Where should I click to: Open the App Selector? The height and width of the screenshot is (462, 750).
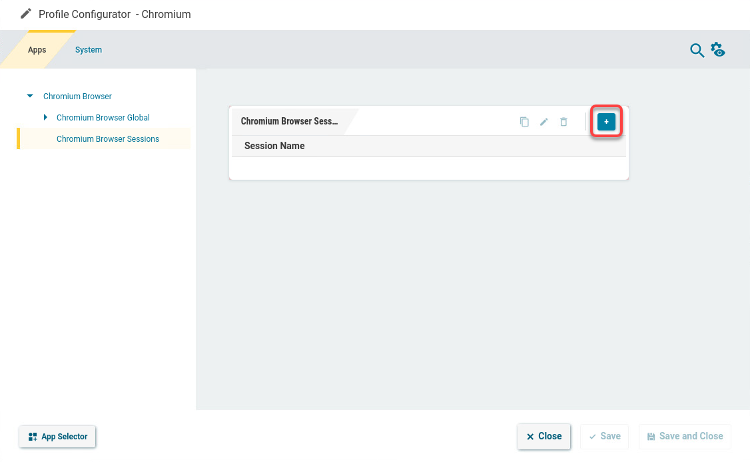[58, 437]
